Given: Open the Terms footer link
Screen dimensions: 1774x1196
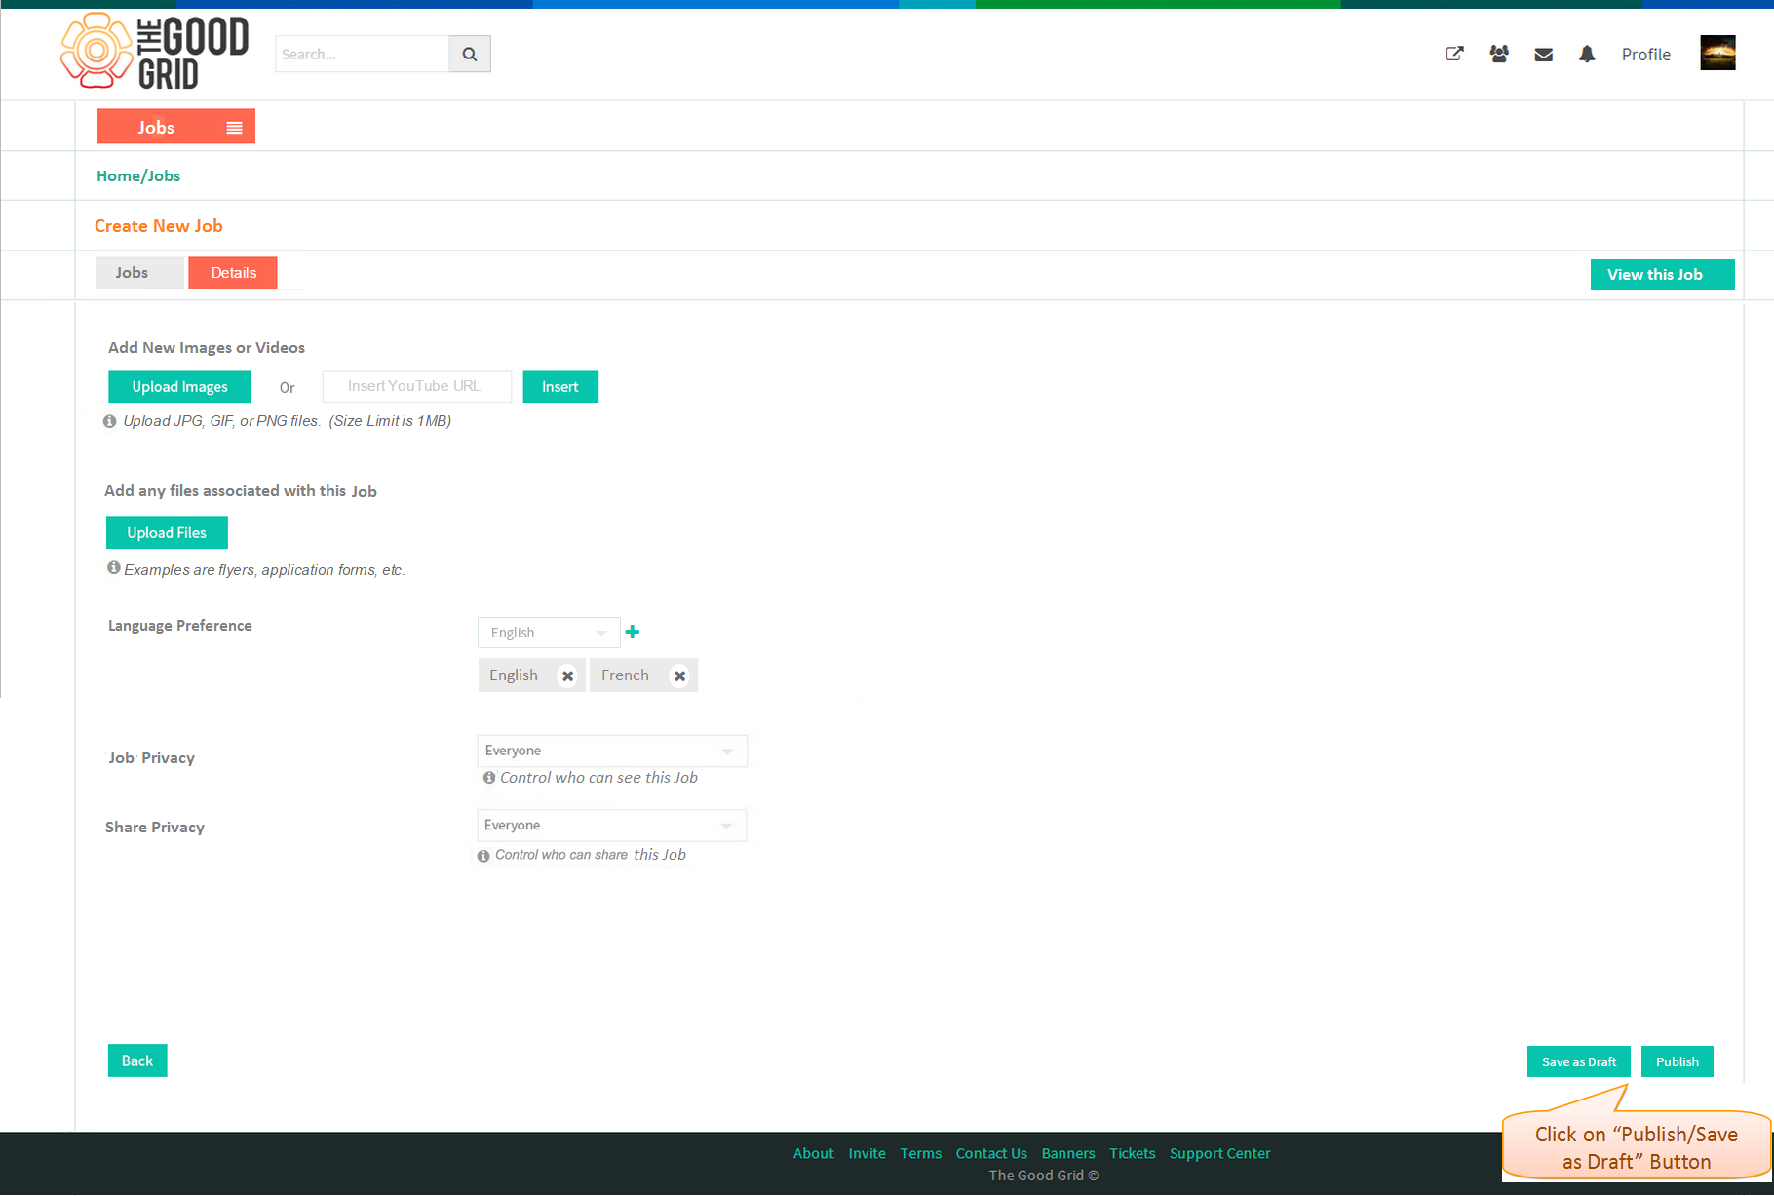Looking at the screenshot, I should (921, 1153).
